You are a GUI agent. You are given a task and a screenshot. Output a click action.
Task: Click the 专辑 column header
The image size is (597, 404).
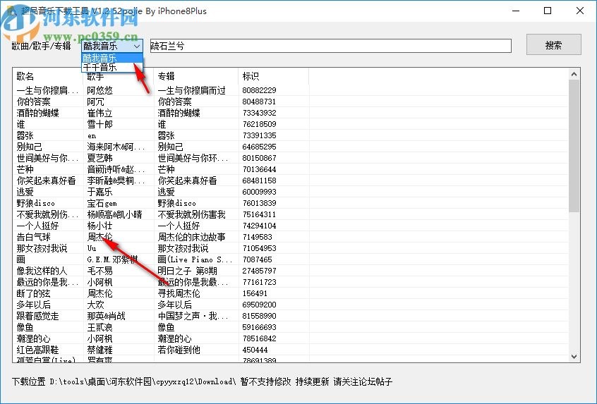[x=195, y=76]
